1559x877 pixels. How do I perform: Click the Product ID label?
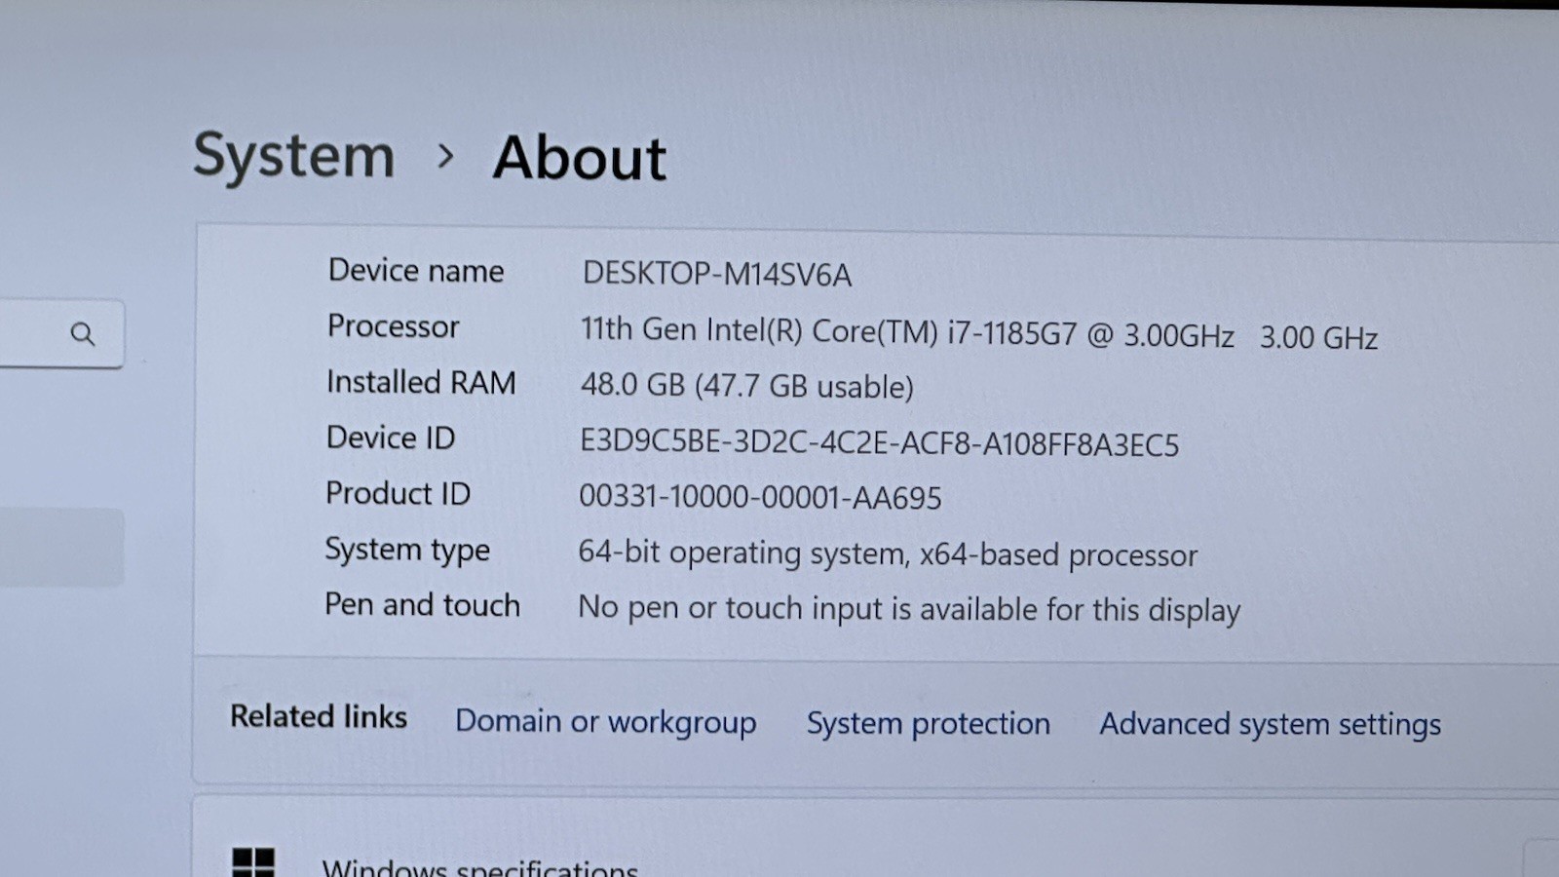click(398, 493)
